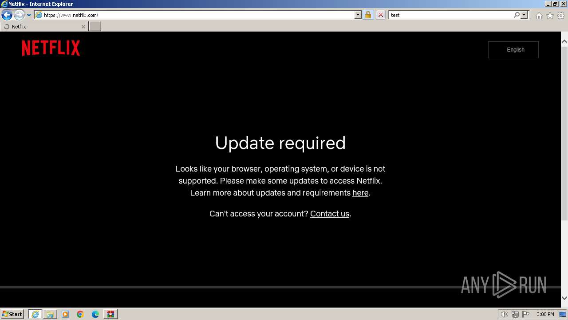Image resolution: width=568 pixels, height=320 pixels.
Task: Click the volume speaker tray icon
Action: [x=504, y=314]
